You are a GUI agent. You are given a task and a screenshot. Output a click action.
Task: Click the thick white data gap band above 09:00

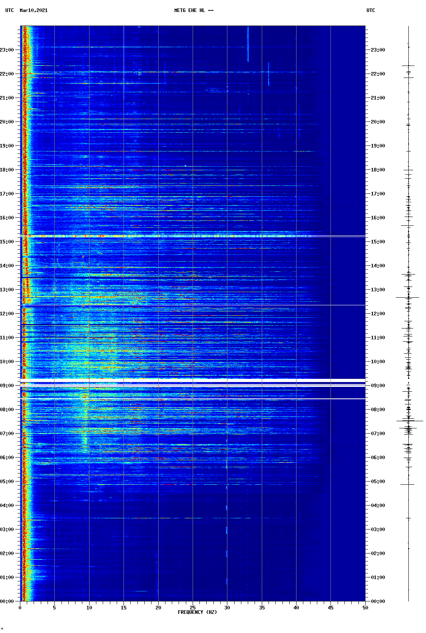(193, 380)
